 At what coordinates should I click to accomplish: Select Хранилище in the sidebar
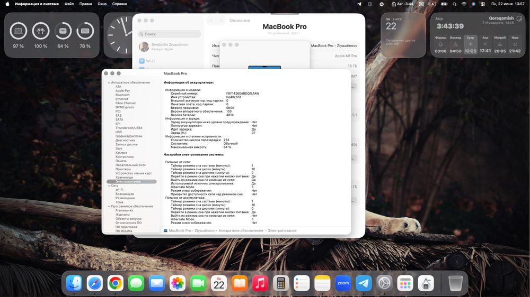pyautogui.click(x=124, y=178)
